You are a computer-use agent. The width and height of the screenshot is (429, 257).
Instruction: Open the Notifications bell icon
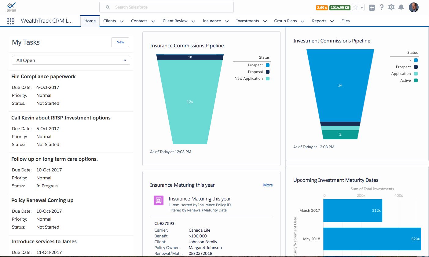[402, 7]
